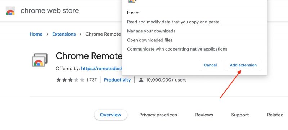This screenshot has width=288, height=130.
Task: Open the remotedesktop offered-by link
Action: pos(102,69)
